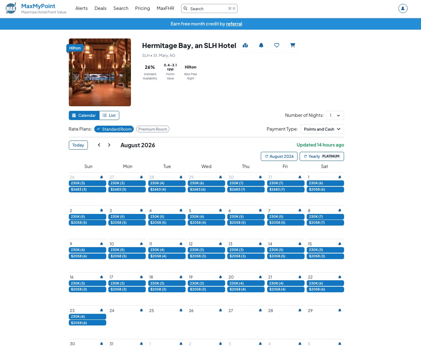Click bell icon on August 5

click(x=221, y=210)
